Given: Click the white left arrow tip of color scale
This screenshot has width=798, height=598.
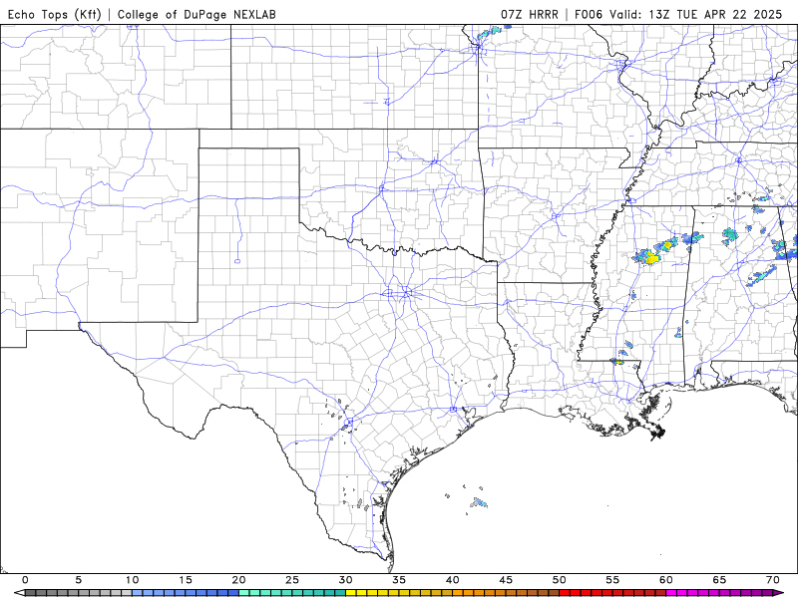Looking at the screenshot, I should click(x=19, y=593).
